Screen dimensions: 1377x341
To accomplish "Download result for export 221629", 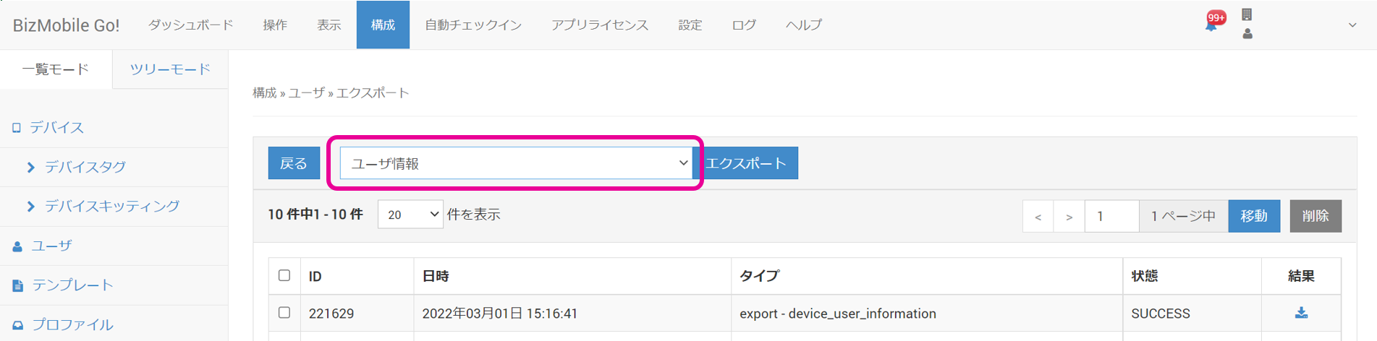I will [1301, 313].
